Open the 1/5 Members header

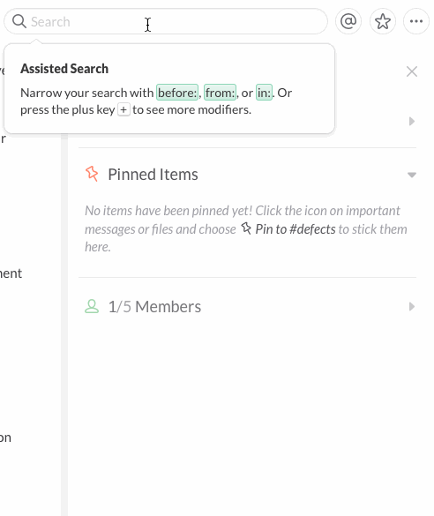pyautogui.click(x=154, y=307)
